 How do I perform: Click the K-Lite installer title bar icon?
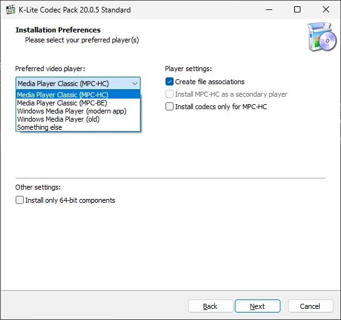tap(11, 10)
